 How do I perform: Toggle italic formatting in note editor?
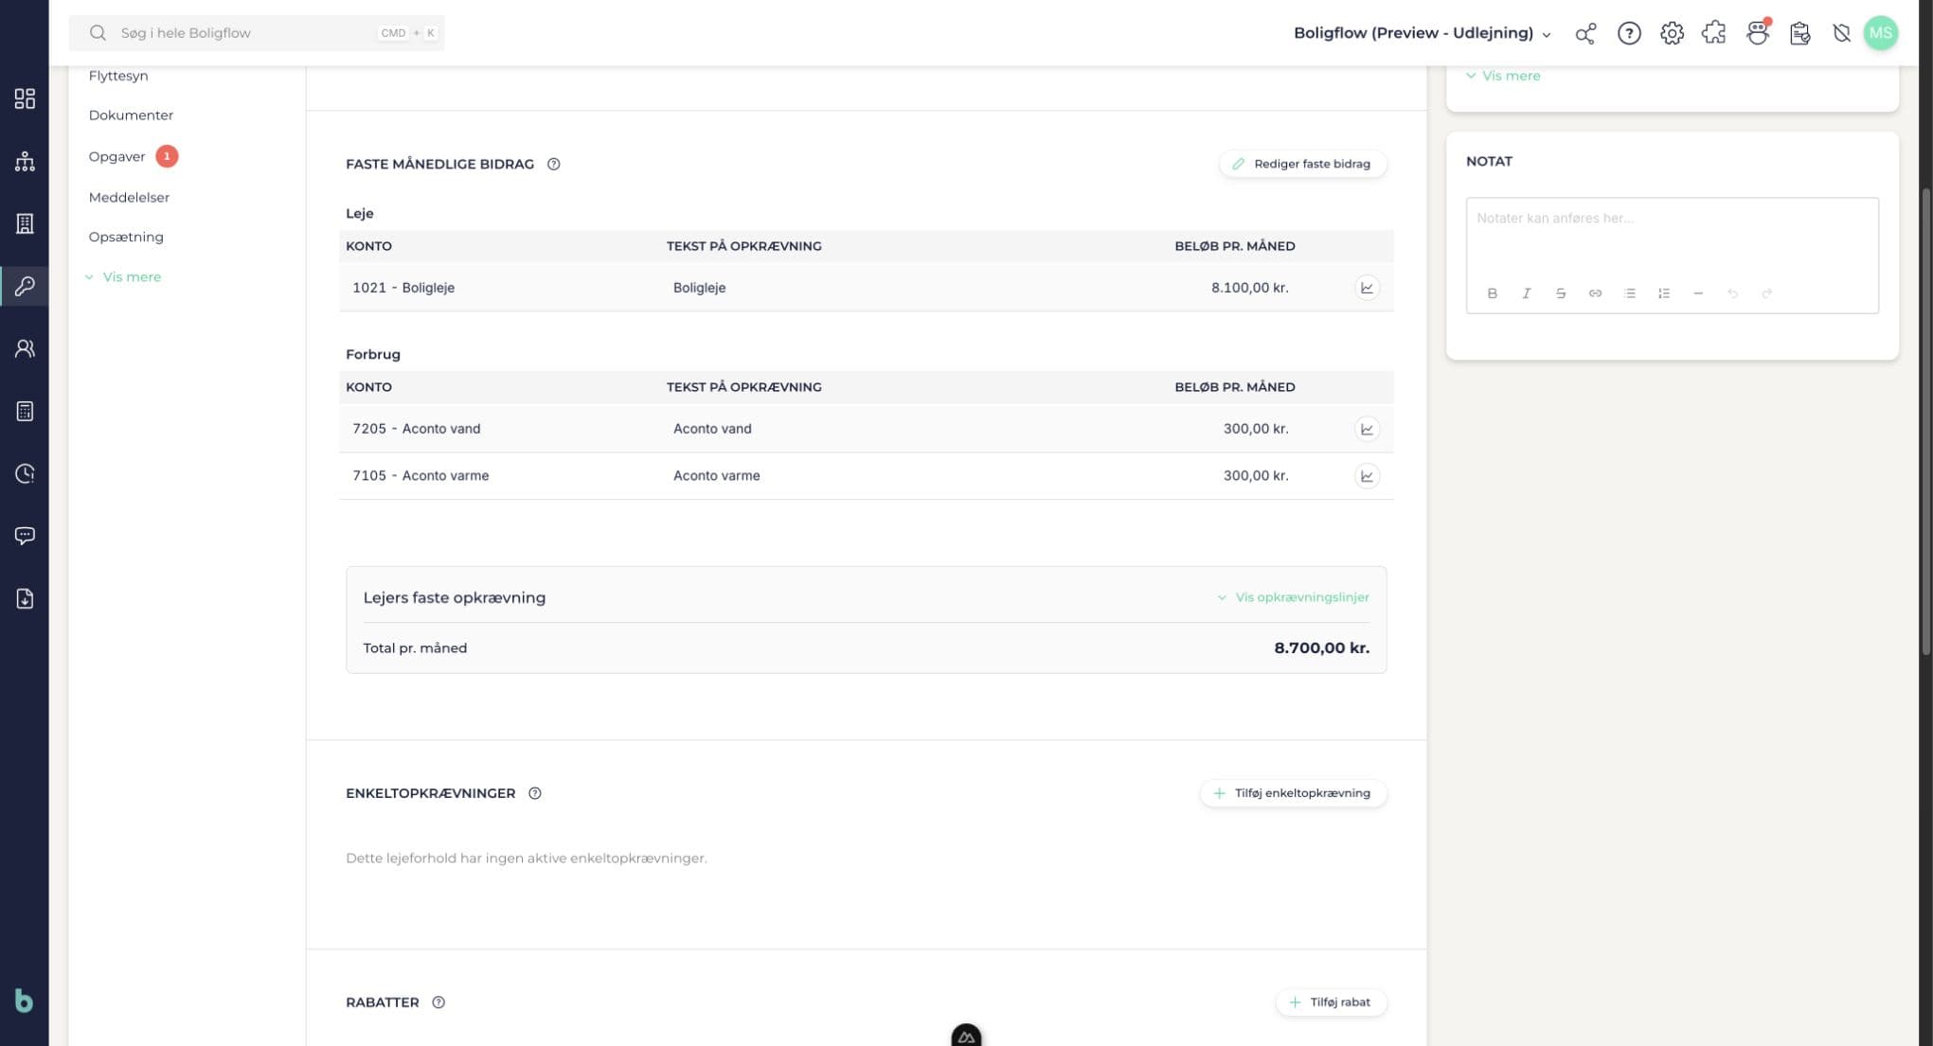(x=1527, y=293)
